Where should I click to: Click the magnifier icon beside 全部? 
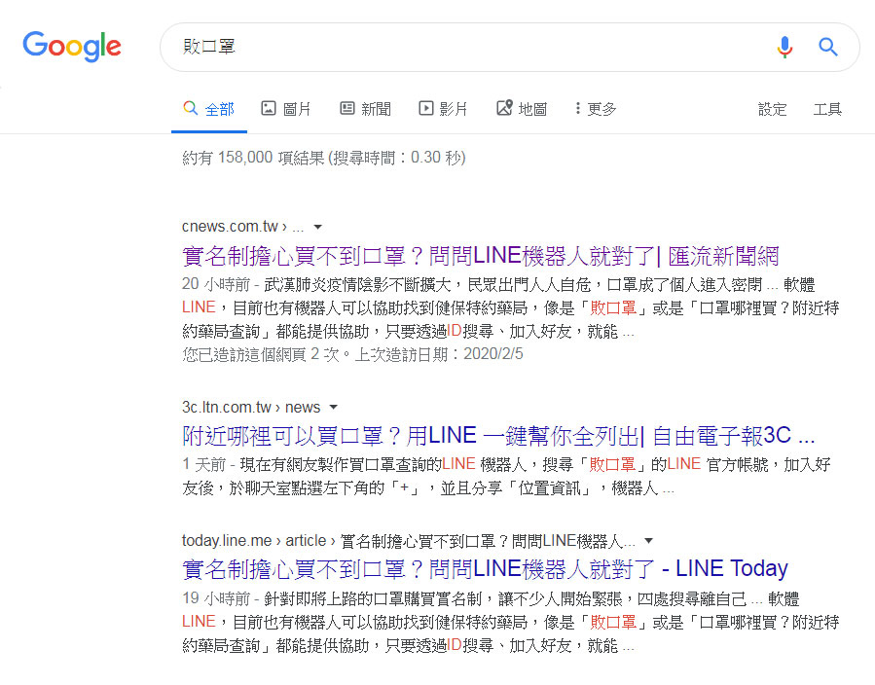pyautogui.click(x=191, y=108)
